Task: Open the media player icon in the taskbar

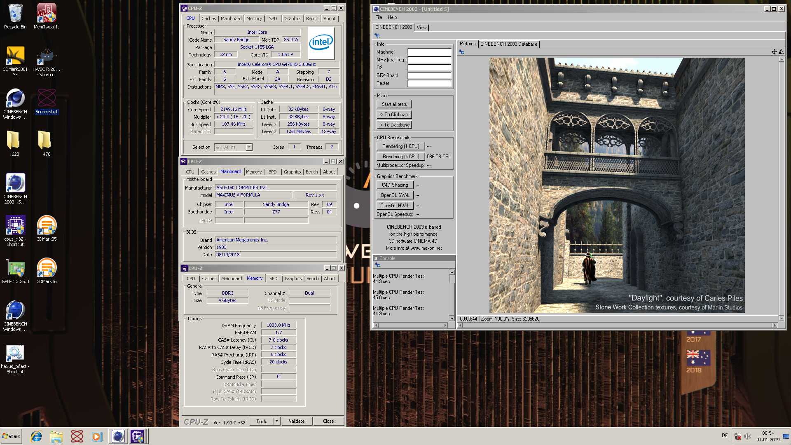Action: tap(97, 436)
